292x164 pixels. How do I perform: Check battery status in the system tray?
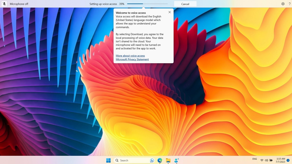pyautogui.click(x=271, y=160)
